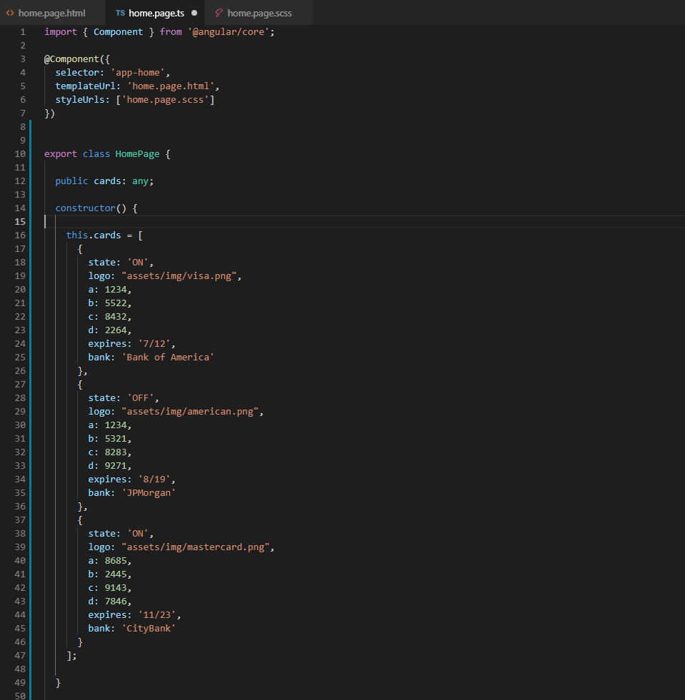Click the expires '11/23' string
Screen dimensions: 685x700
tap(157, 615)
